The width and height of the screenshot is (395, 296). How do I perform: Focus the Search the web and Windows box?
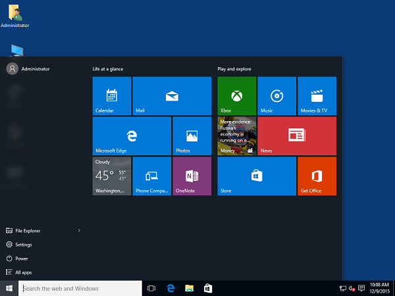point(80,288)
